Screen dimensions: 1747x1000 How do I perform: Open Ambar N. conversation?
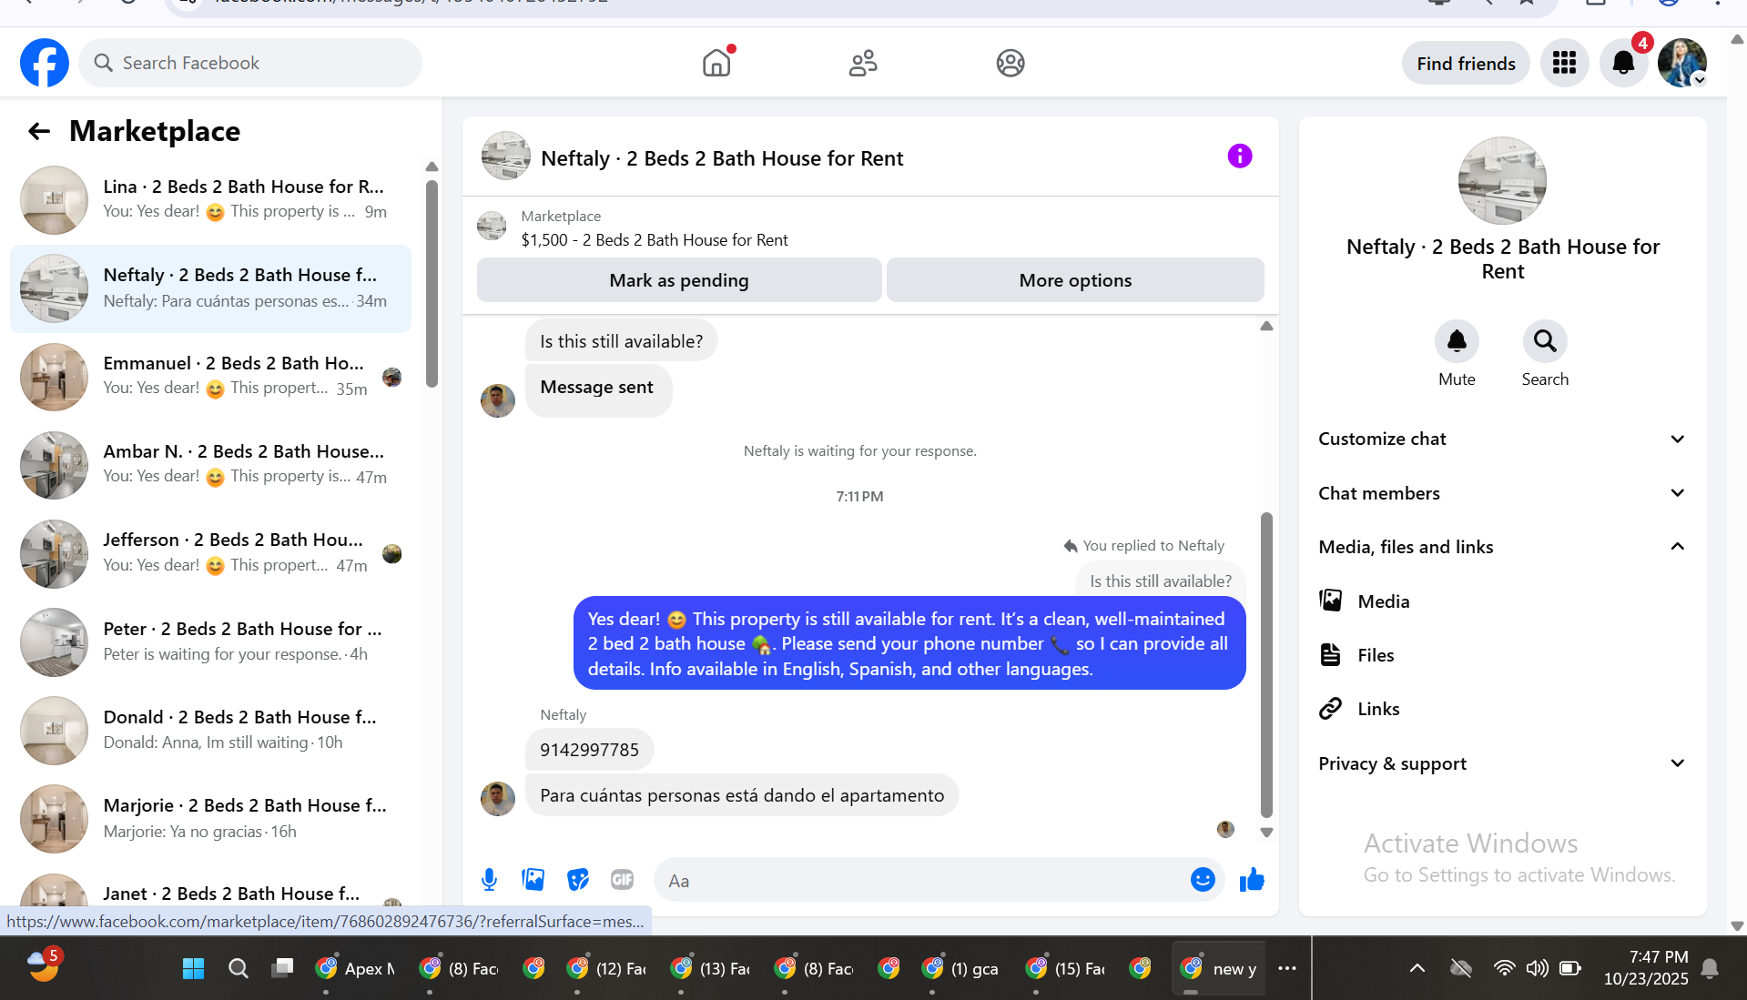pos(210,465)
